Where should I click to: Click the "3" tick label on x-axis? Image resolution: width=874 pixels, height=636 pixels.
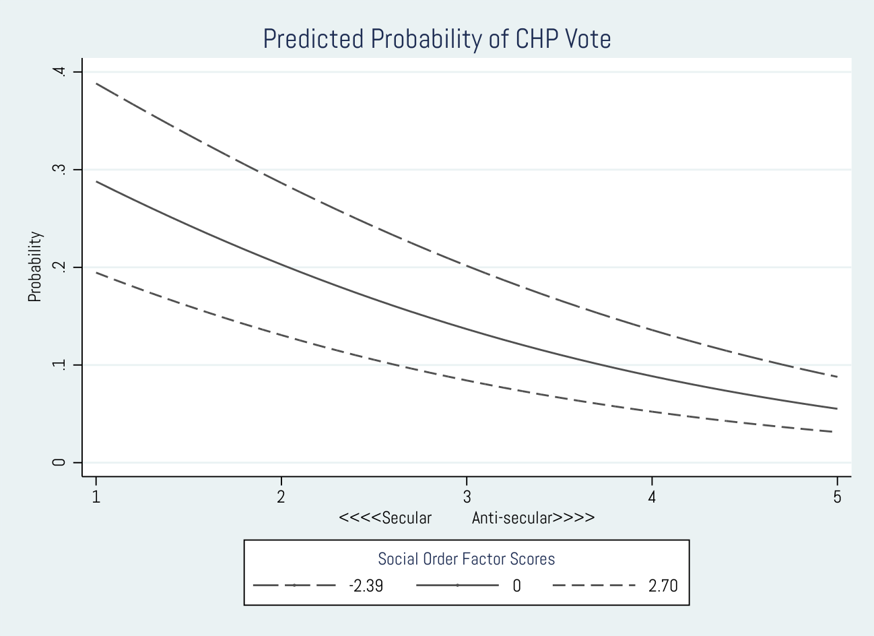point(467,497)
